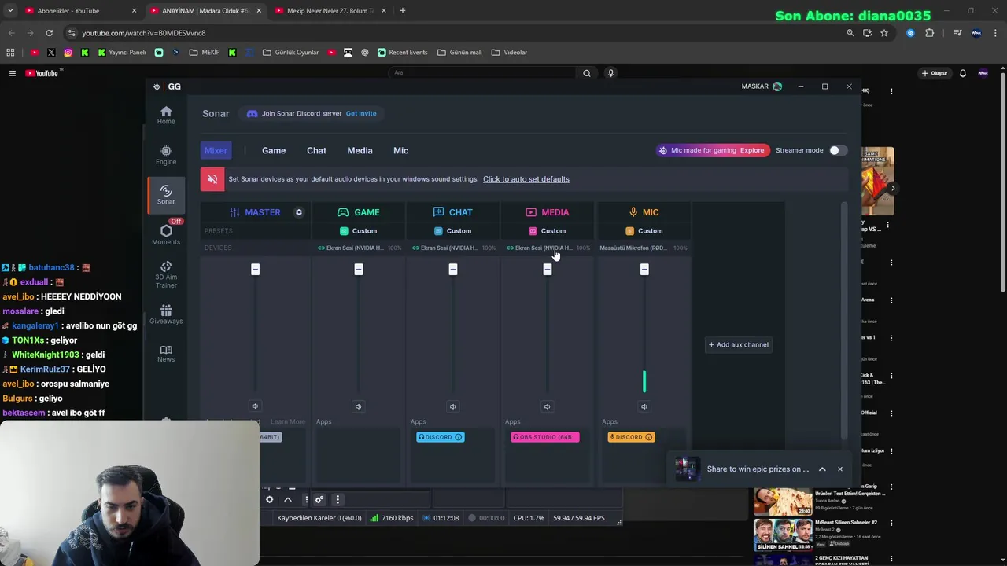Click the OBS up chevron button
This screenshot has width=1007, height=566.
288,499
